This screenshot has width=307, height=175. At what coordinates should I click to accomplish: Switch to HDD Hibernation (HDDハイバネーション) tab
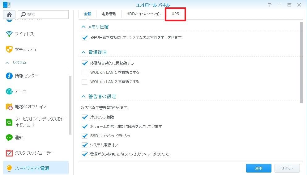point(144,14)
